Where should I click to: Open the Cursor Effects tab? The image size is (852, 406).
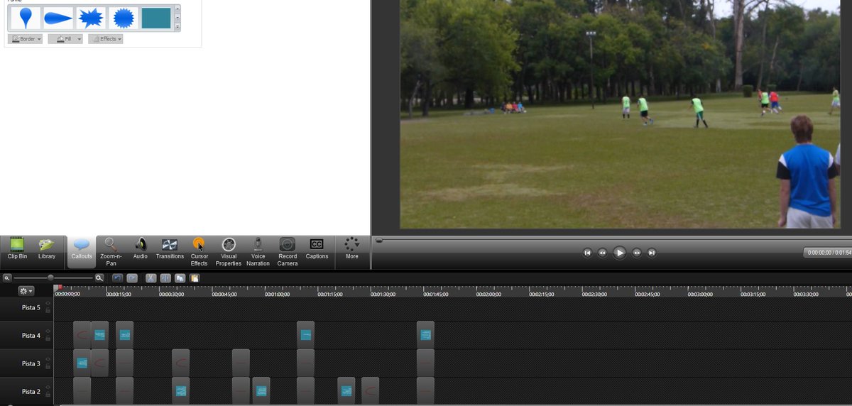200,251
